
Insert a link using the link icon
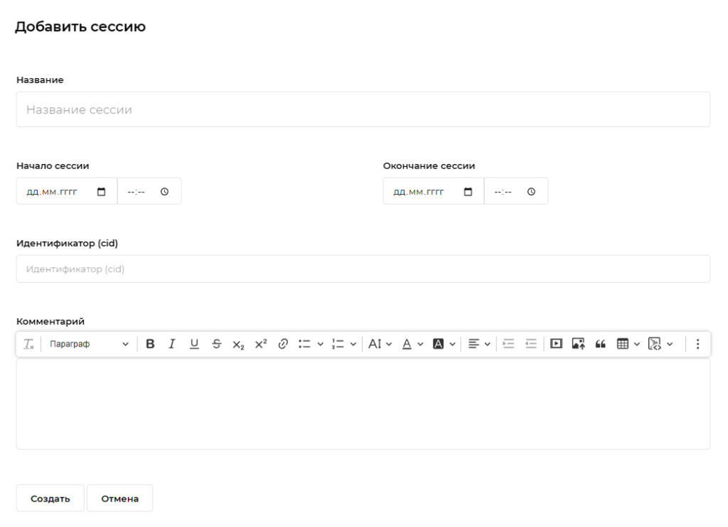pos(282,344)
